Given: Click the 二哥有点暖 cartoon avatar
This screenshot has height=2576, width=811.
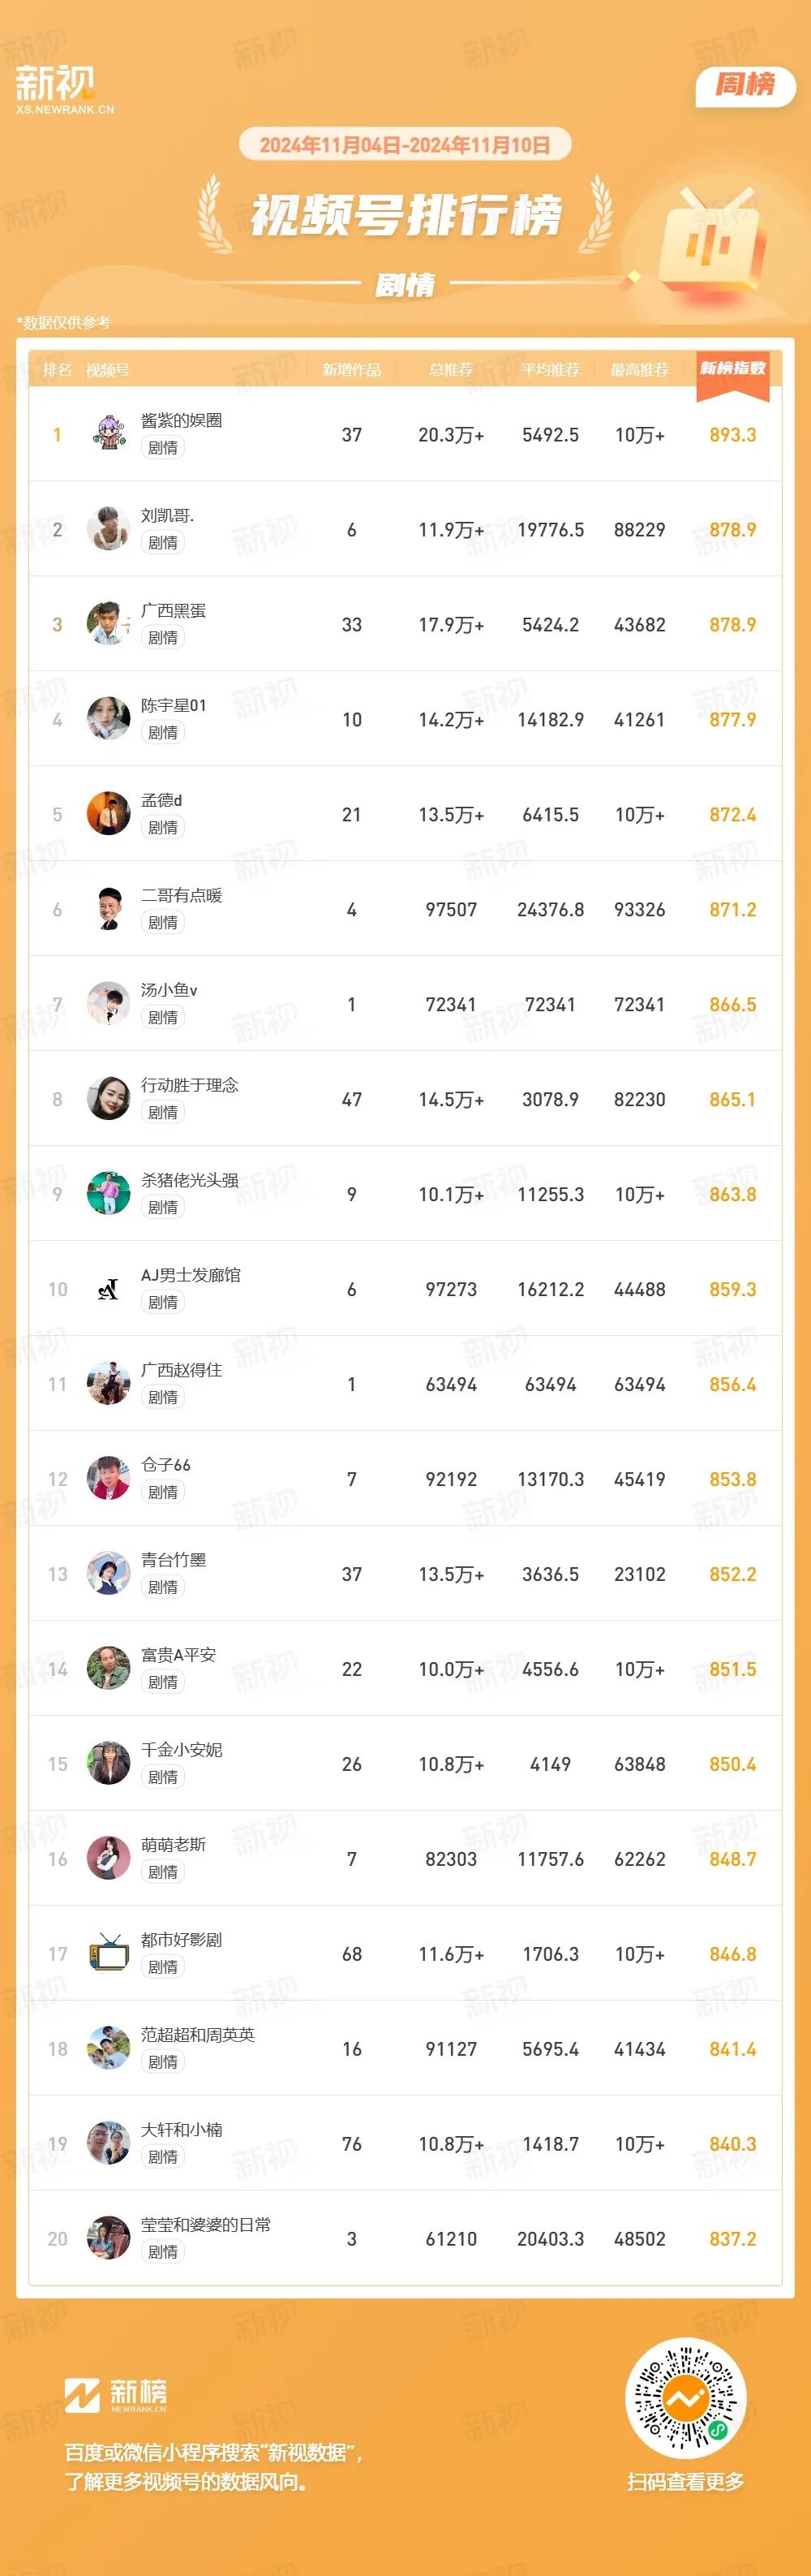Looking at the screenshot, I should coord(108,909).
